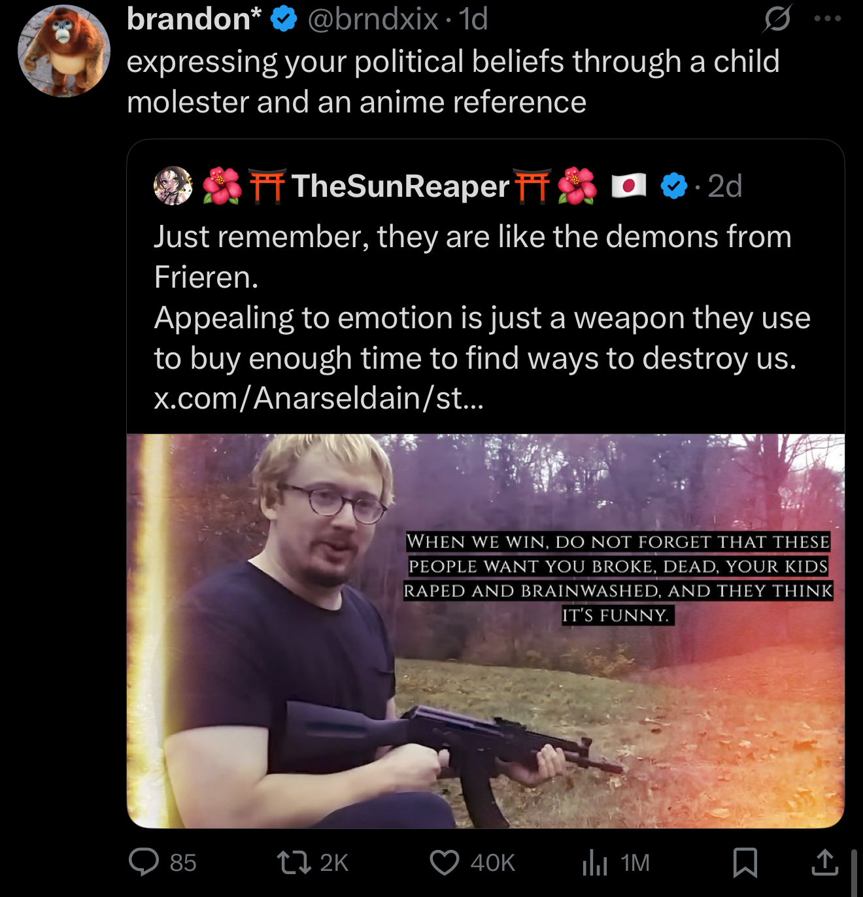
Task: Click the quoted tweet text about Frieren
Action: [x=482, y=297]
